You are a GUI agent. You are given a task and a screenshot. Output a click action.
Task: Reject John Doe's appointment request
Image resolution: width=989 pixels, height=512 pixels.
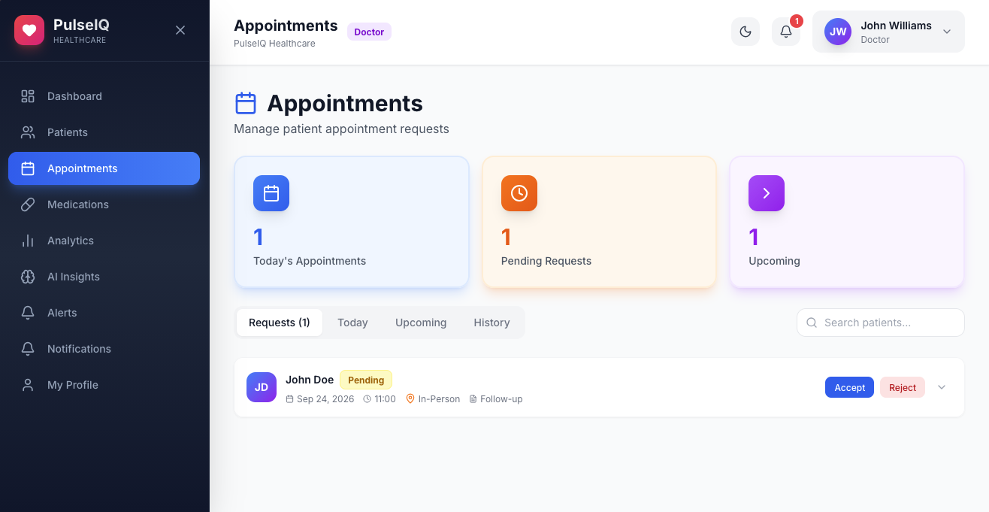point(903,387)
